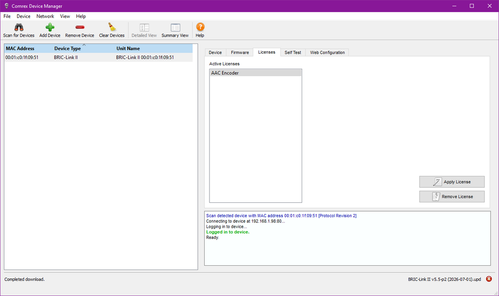Screen dimensions: 499x296
Task: Select MAC address 00:01:c0:1f:09:51 cell
Action: pos(22,58)
